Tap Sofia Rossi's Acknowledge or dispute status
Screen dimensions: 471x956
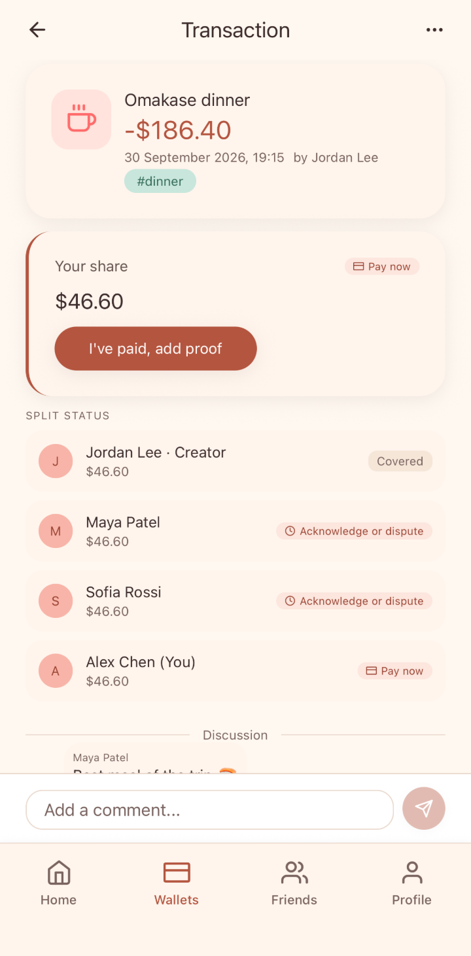[354, 601]
